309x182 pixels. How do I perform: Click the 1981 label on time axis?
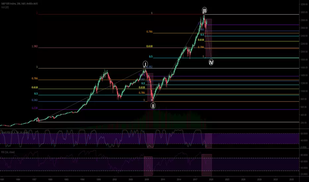[x=2, y=179]
